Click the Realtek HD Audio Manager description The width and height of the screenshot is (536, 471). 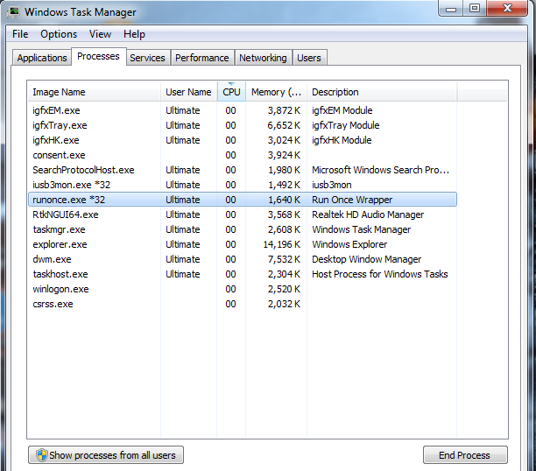point(368,214)
